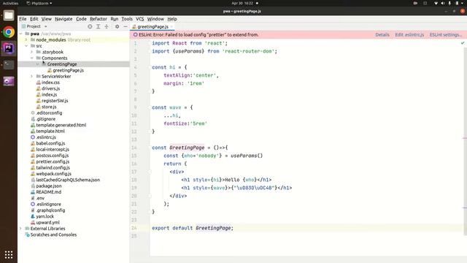Open the File menu

(x=23, y=19)
